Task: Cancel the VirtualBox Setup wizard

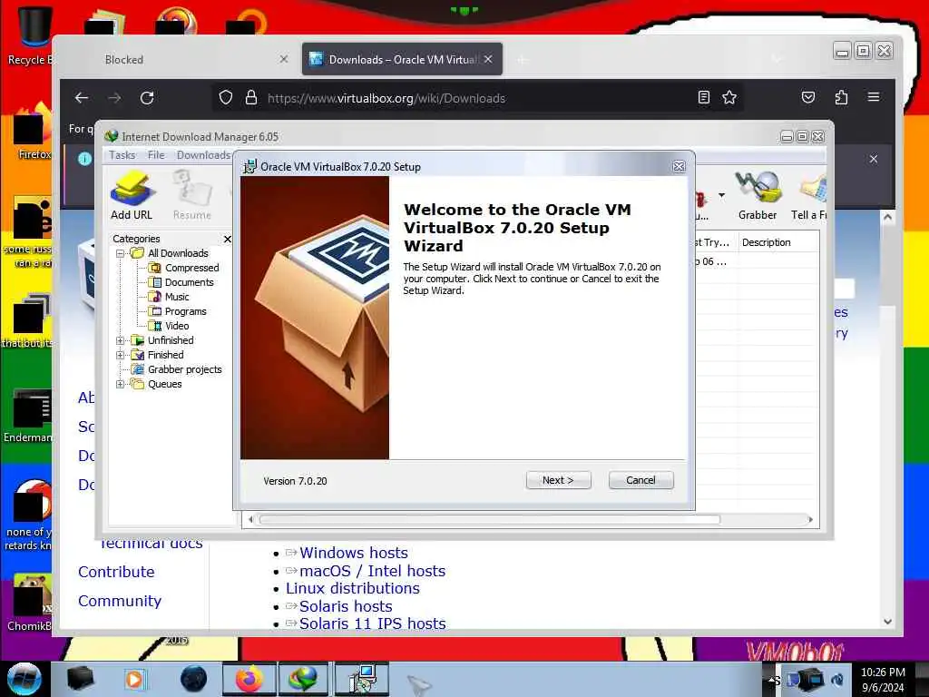Action: [641, 480]
